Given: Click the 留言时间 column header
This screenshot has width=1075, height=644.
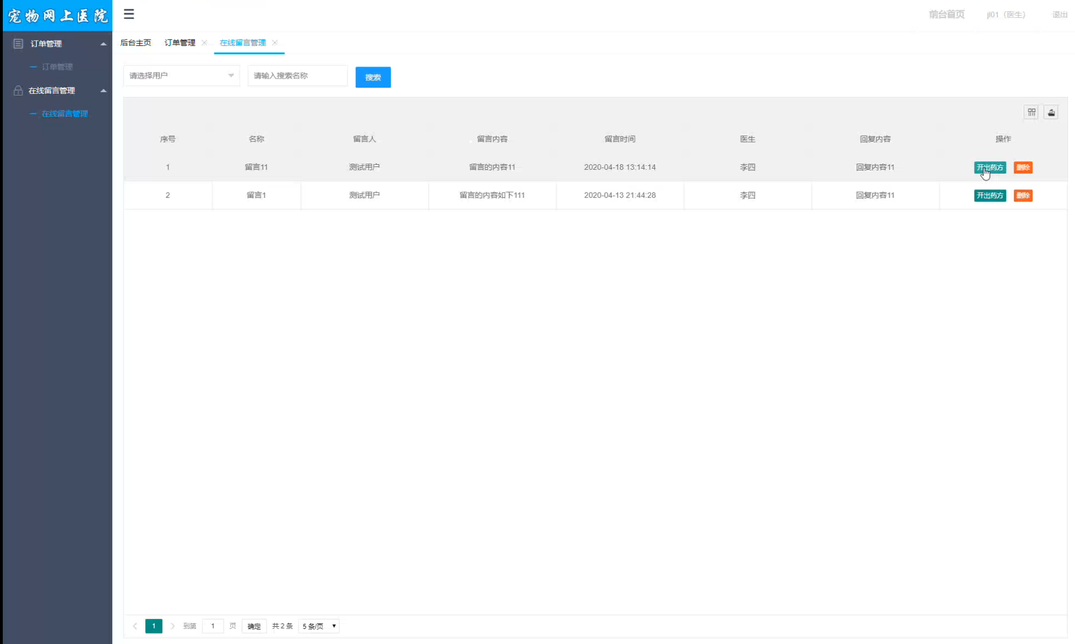Looking at the screenshot, I should [620, 139].
